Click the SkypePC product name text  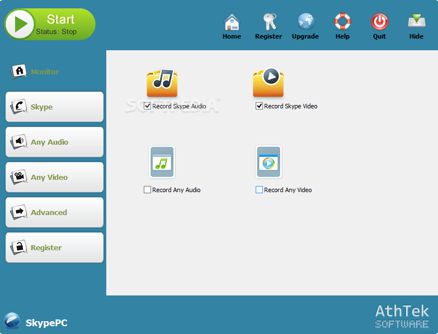[46, 323]
